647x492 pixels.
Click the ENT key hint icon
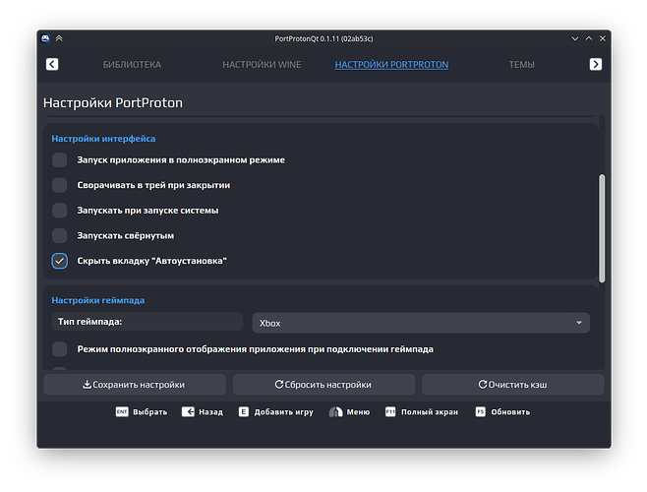[x=122, y=412]
